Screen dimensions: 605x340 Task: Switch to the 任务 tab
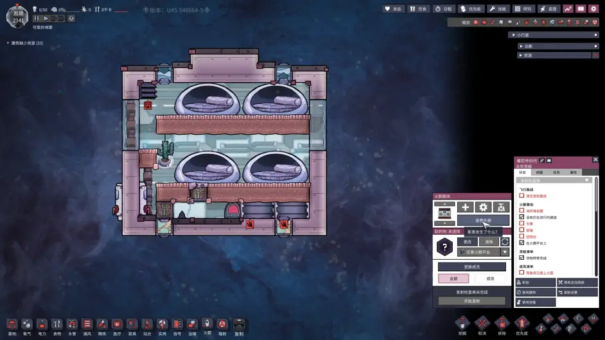[556, 172]
